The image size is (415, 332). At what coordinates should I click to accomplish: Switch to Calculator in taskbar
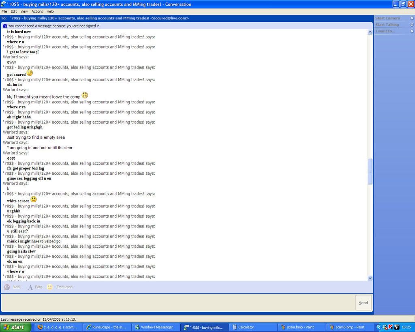pos(253,327)
